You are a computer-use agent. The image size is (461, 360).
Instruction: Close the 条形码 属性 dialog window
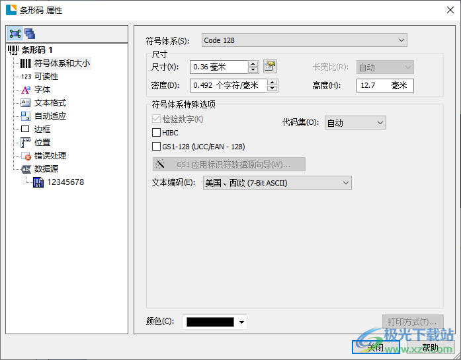(450, 10)
